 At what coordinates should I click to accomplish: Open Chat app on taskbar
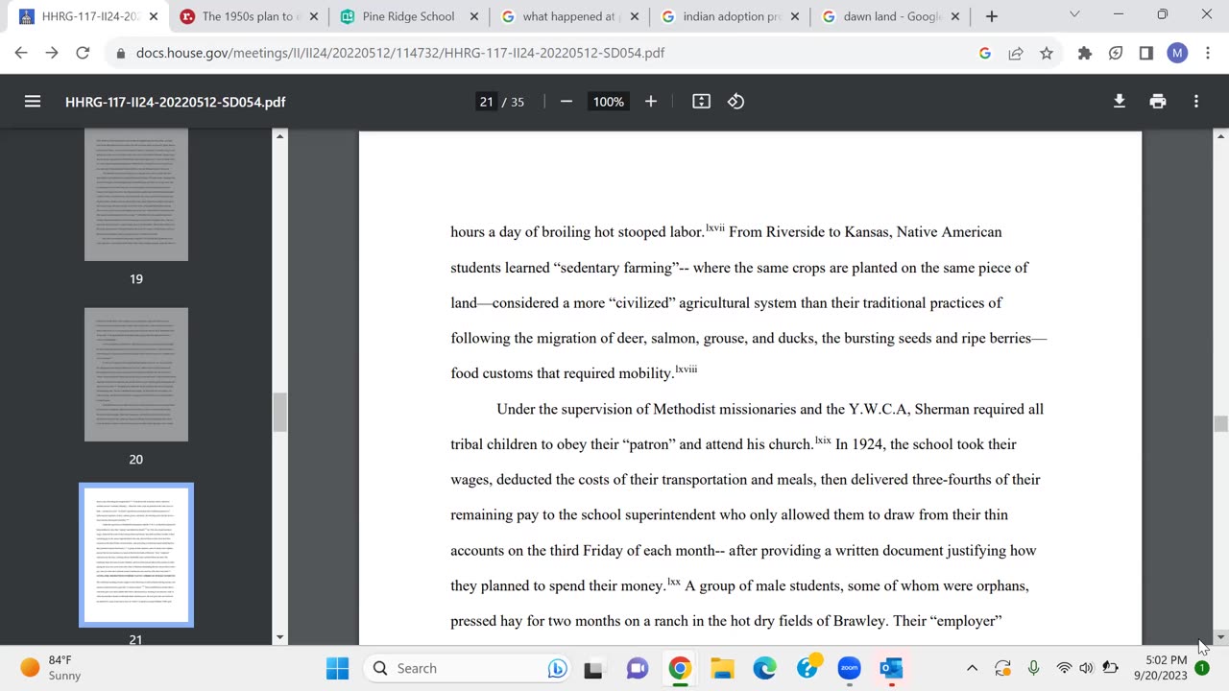point(637,668)
